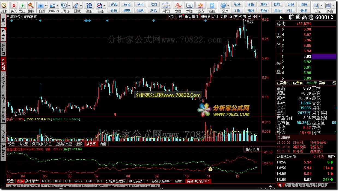The width and height of the screenshot is (339, 191).
Task: Open the 卖出 sell icon
Action: pos(22,5)
